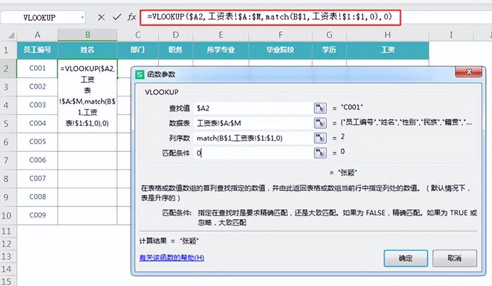
Task: Select cell containing C001
Action: [x=37, y=68]
